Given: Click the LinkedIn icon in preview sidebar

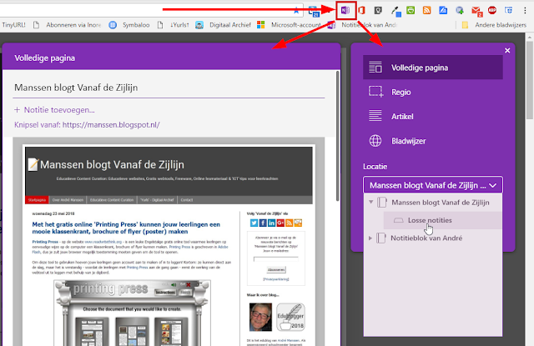Looking at the screenshot, I should pyautogui.click(x=272, y=223).
